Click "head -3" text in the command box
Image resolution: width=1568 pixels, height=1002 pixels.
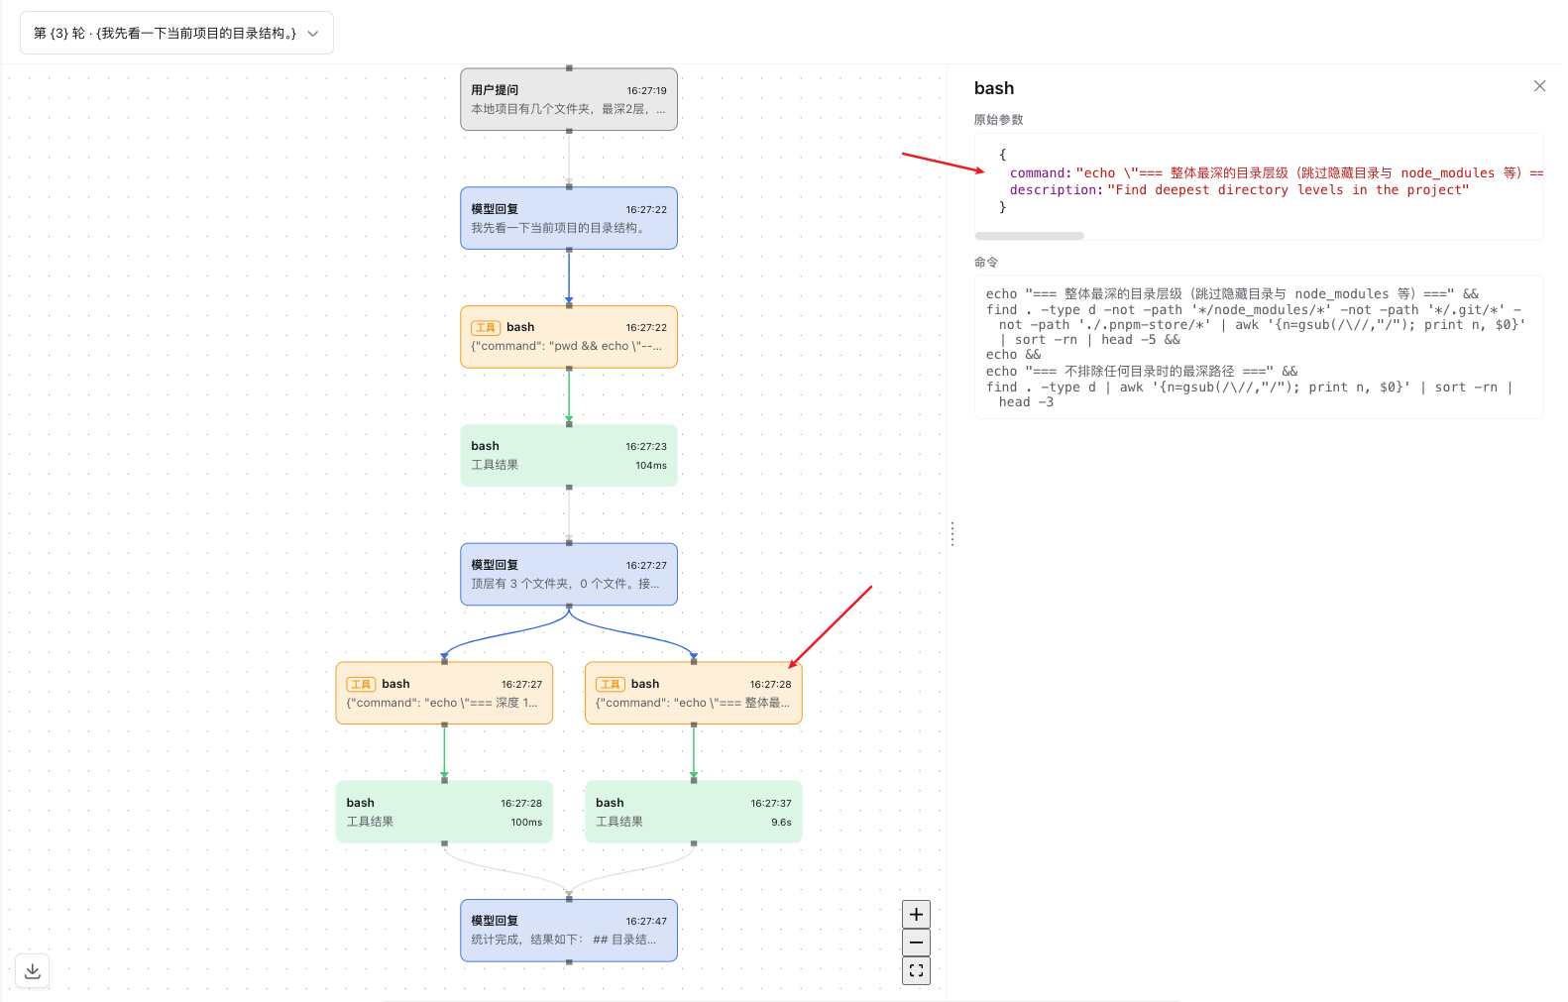[1026, 402]
